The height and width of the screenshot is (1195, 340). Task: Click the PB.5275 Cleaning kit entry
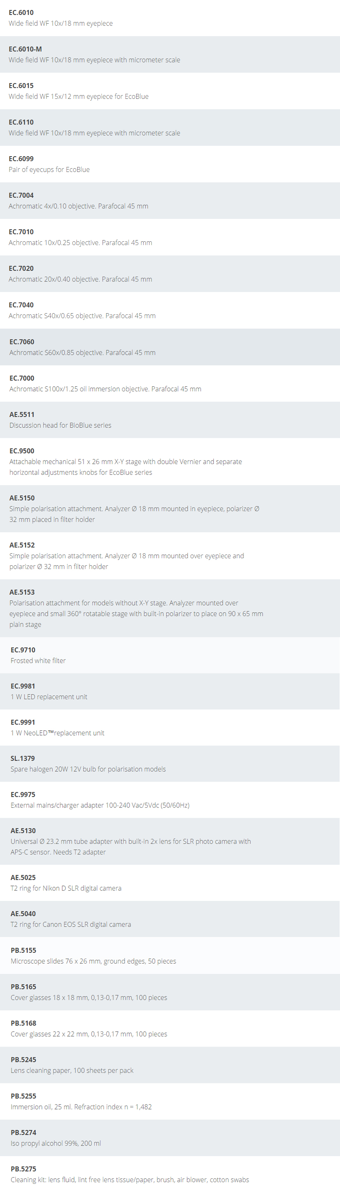170,1175
